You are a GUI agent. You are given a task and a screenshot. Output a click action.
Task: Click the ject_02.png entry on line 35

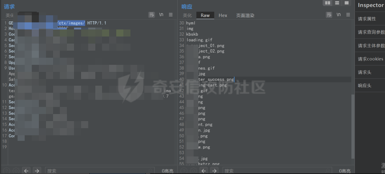tap(212, 51)
